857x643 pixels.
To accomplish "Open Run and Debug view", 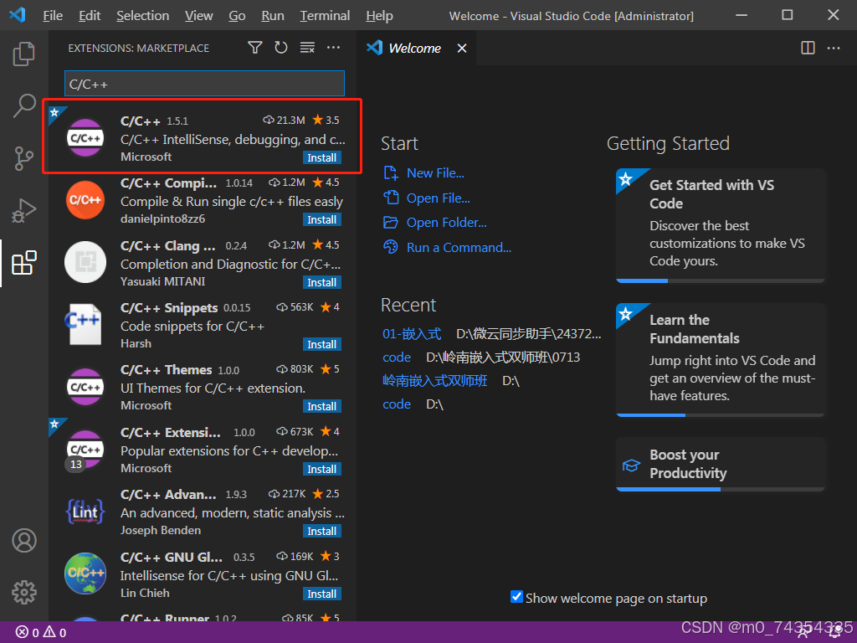I will [24, 210].
